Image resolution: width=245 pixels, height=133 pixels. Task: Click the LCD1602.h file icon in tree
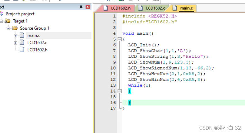click(22, 50)
